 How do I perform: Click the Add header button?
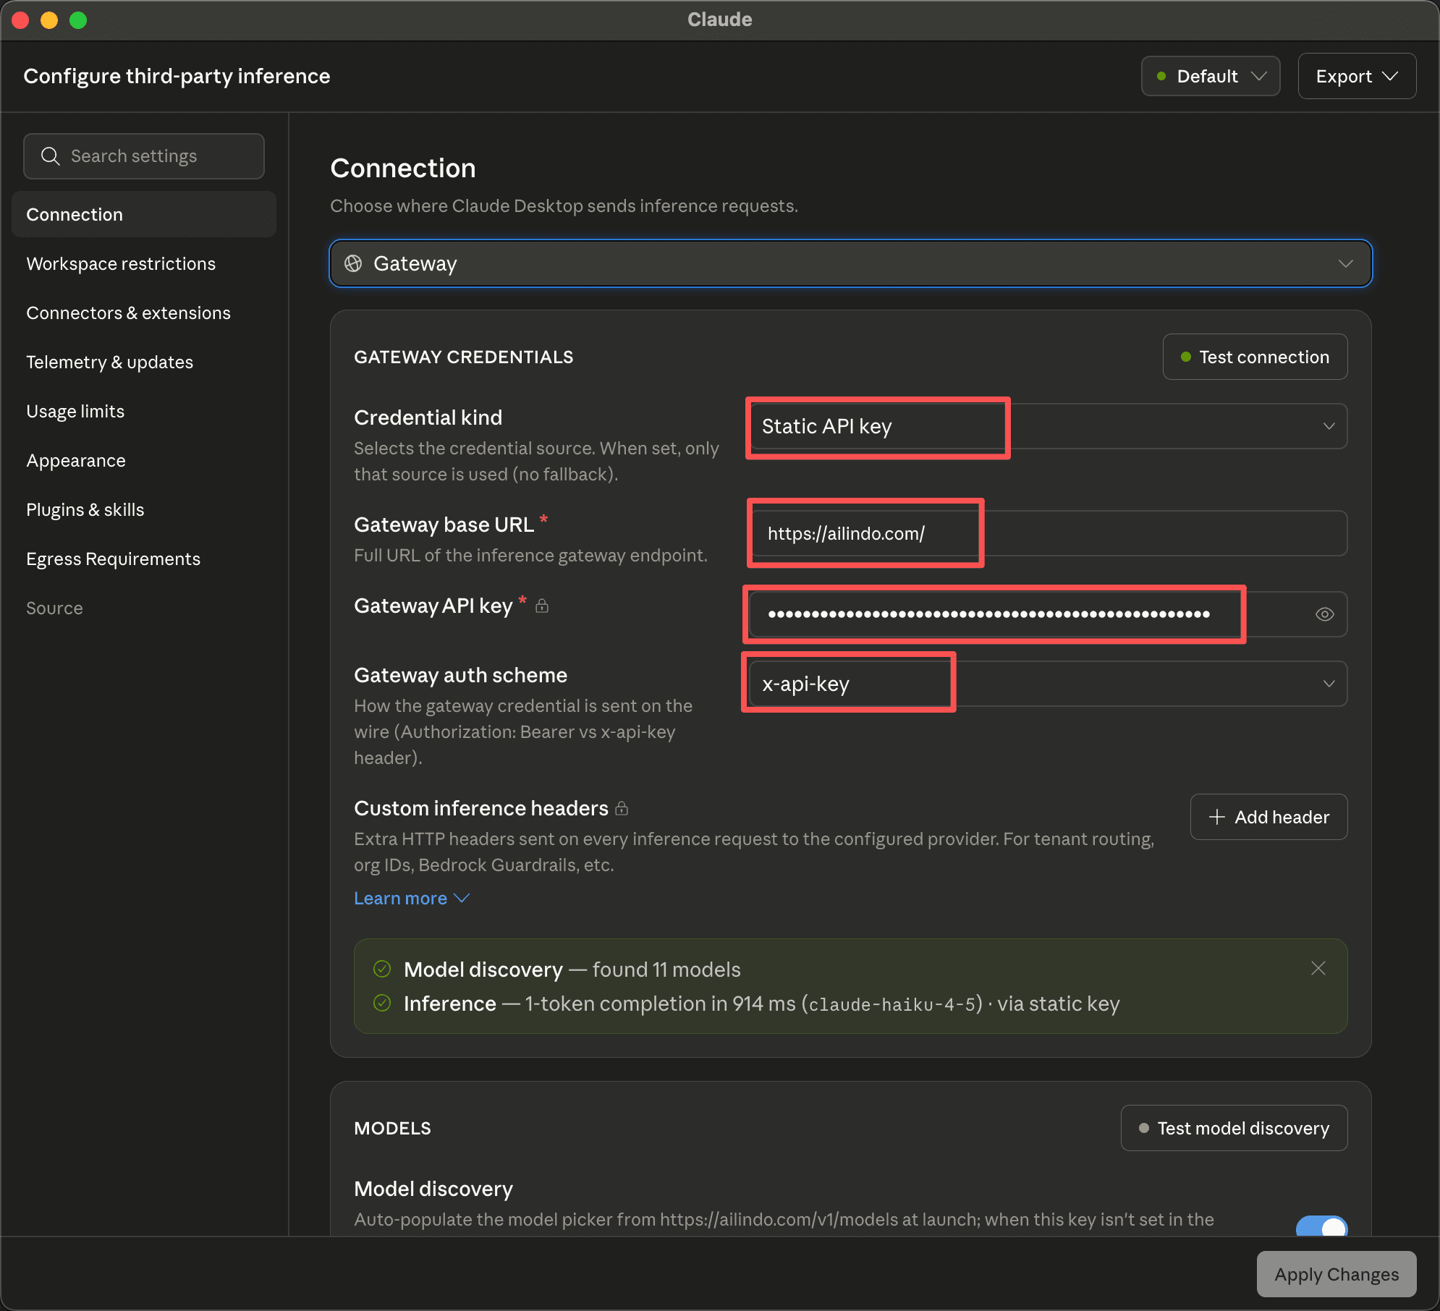(1269, 817)
